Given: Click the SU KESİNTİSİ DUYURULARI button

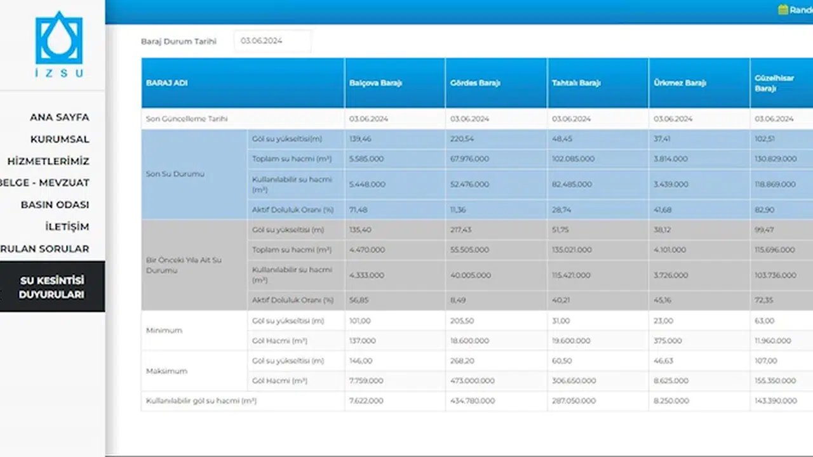Looking at the screenshot, I should pos(52,288).
